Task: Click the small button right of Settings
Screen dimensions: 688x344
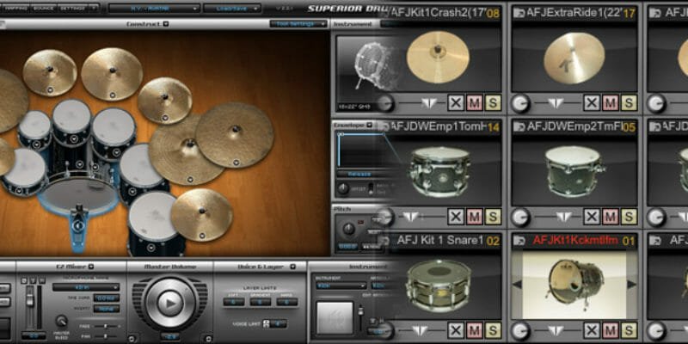Action: tap(93, 8)
